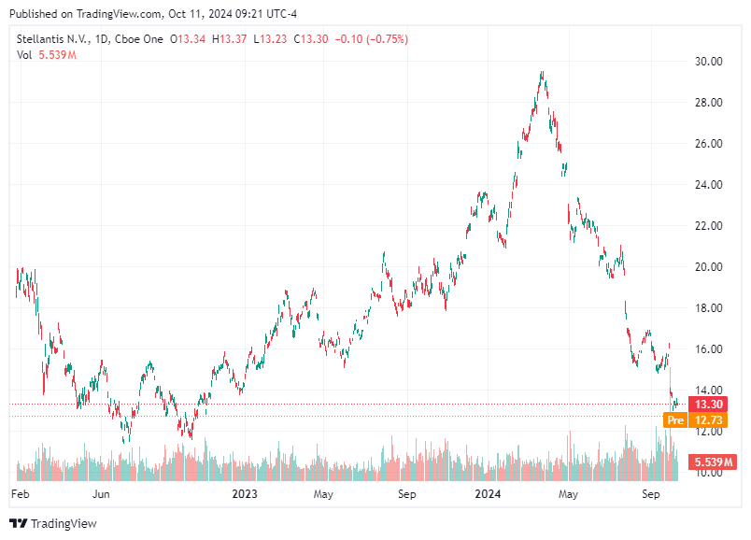This screenshot has width=751, height=540.
Task: Click the TradingView wordmark in the footer
Action: 64,524
